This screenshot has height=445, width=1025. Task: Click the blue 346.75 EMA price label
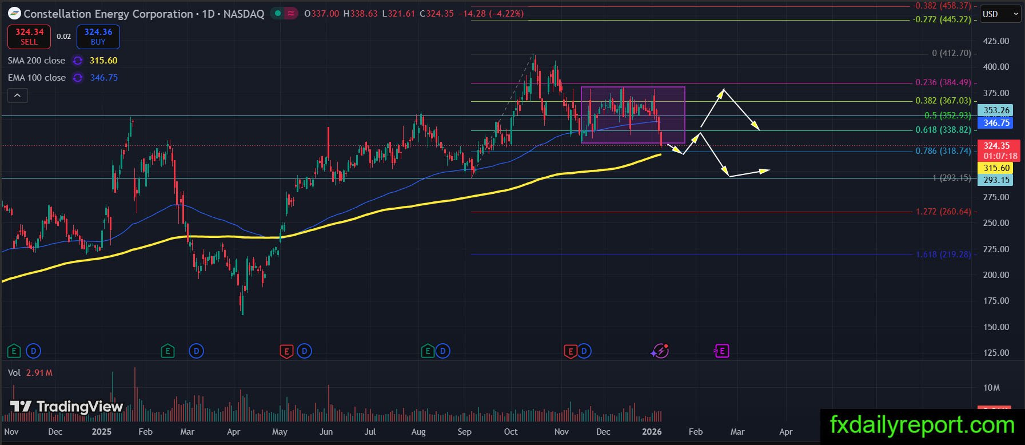pos(996,123)
